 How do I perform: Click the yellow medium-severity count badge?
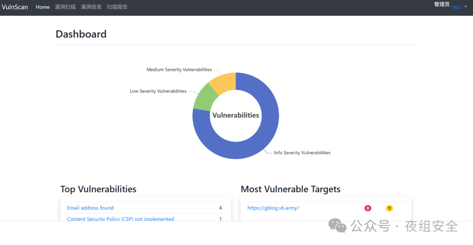pyautogui.click(x=389, y=208)
